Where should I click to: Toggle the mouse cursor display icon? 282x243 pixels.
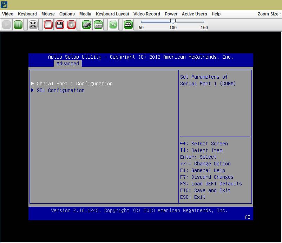(86, 25)
